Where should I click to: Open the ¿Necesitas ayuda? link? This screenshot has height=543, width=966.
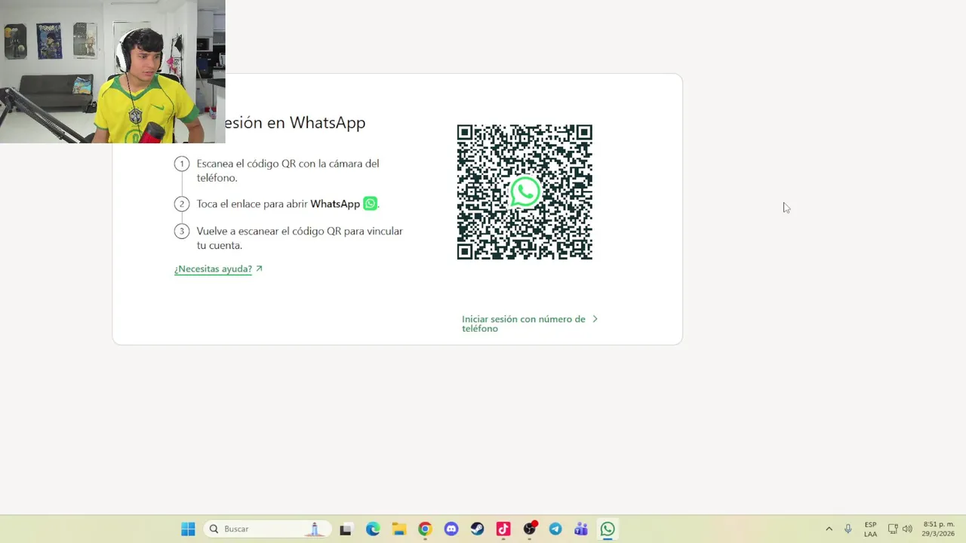point(213,268)
